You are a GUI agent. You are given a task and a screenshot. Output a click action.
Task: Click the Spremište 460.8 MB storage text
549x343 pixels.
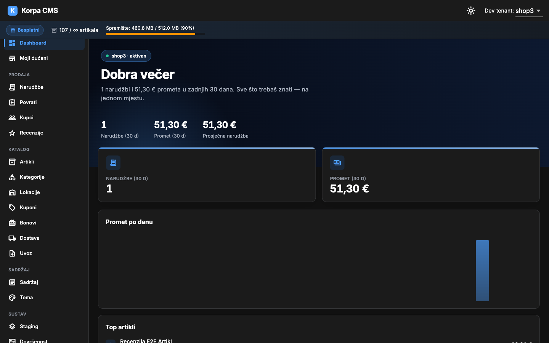tap(150, 28)
